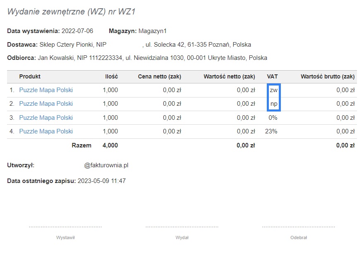This screenshot has height=266, width=364.
Task: Select supplier address "ul. Solecka 42"
Action: click(x=165, y=45)
